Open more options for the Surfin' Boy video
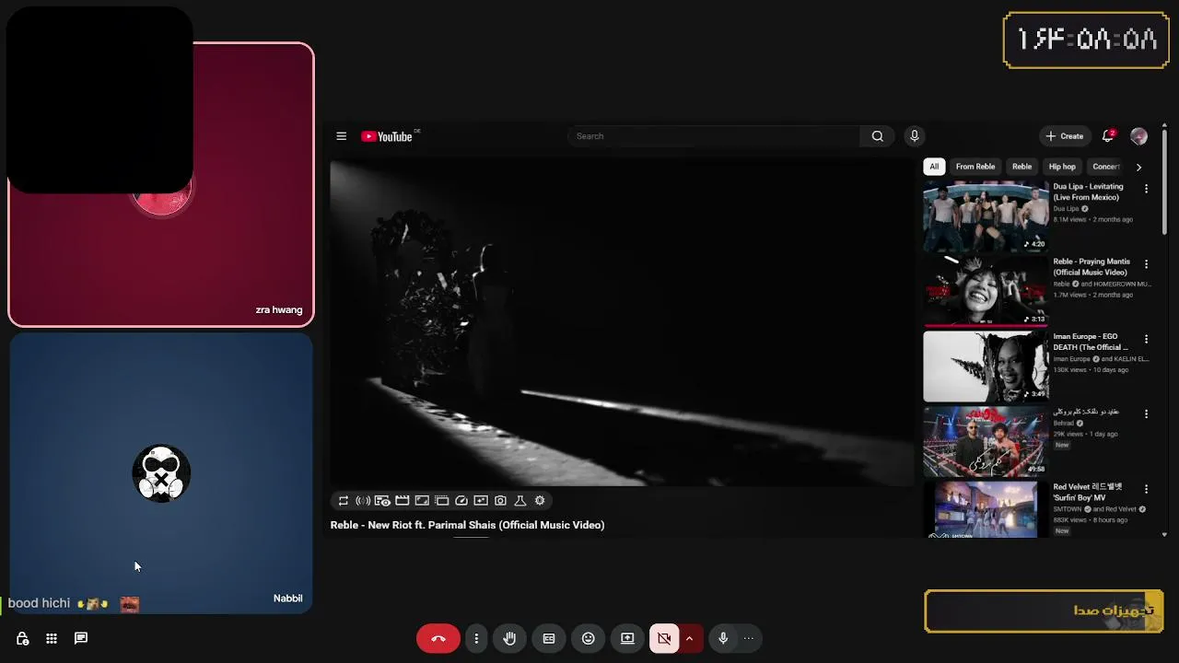Screen dimensions: 1179x663 tap(1146, 489)
